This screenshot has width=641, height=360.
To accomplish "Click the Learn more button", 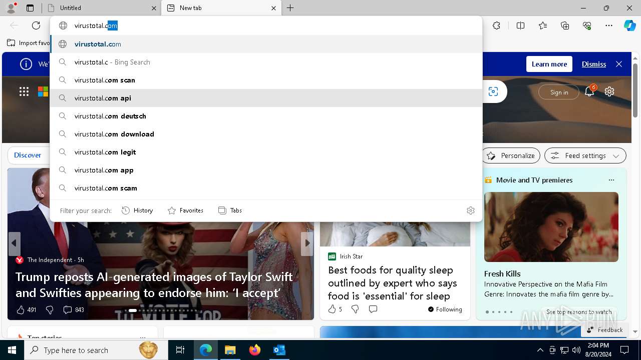I will pos(549,64).
